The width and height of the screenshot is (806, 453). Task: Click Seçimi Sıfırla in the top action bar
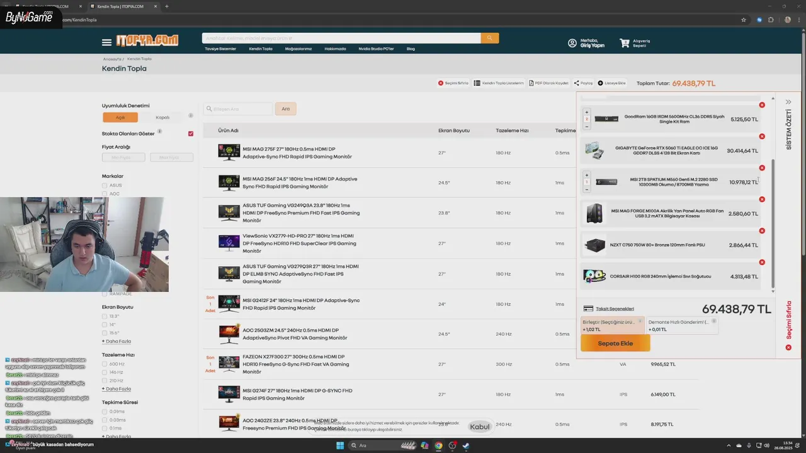pyautogui.click(x=453, y=83)
